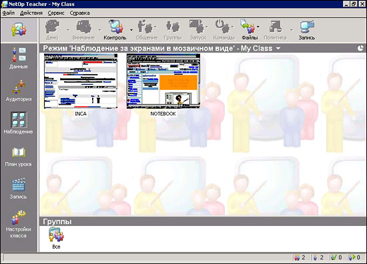
Task: Open the Запись clapperboard sidebar icon
Action: click(19, 189)
